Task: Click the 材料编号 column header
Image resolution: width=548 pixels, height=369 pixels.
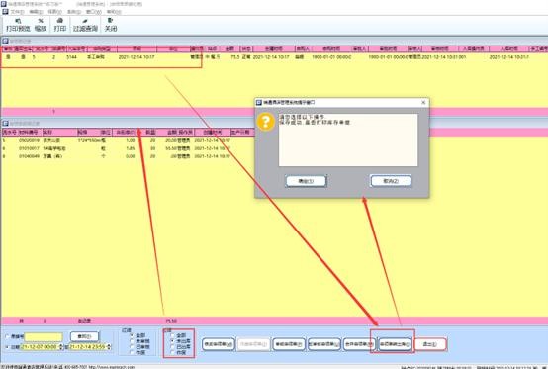Action: [x=28, y=133]
